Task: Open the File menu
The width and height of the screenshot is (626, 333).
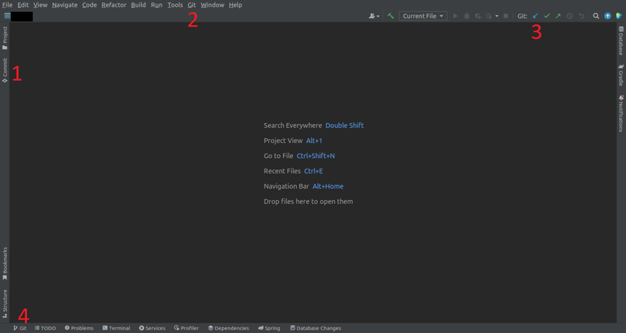Action: [x=7, y=5]
